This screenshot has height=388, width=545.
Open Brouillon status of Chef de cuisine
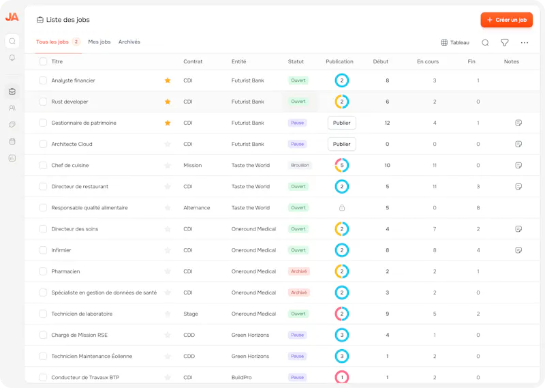point(300,165)
